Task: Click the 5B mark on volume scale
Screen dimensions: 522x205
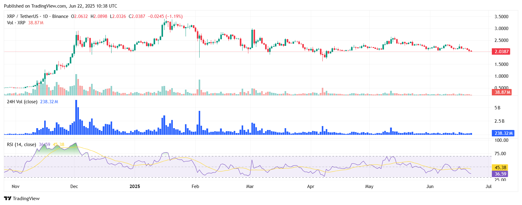Action: (497, 108)
